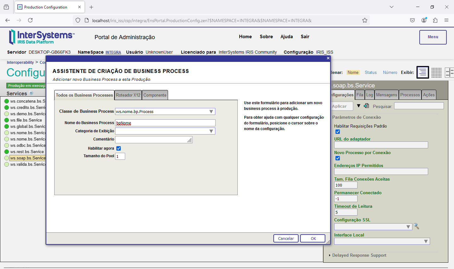454x269 pixels.
Task: Select the list view display icon
Action: 422,72
